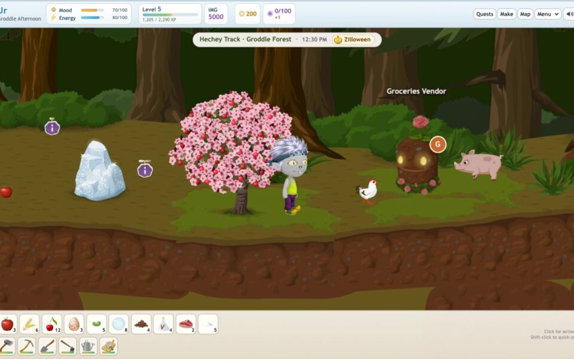
Task: Click the '1,205 / 2,290 XP' text
Action: 159,20
